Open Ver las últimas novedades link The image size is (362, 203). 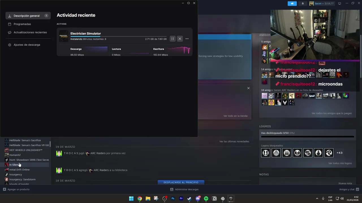tap(234, 141)
